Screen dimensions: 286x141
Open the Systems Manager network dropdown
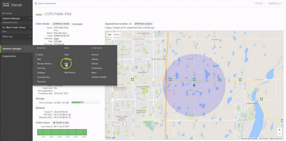16,19
